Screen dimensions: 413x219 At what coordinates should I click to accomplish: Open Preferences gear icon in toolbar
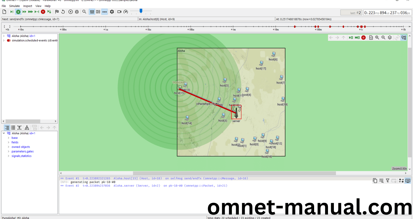click(112, 12)
